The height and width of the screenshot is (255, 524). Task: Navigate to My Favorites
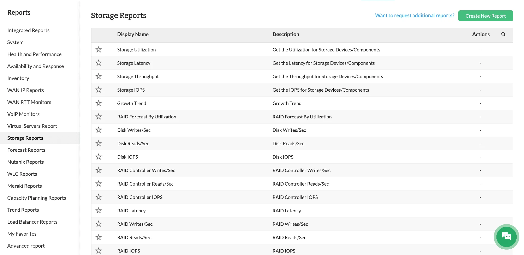pos(22,234)
